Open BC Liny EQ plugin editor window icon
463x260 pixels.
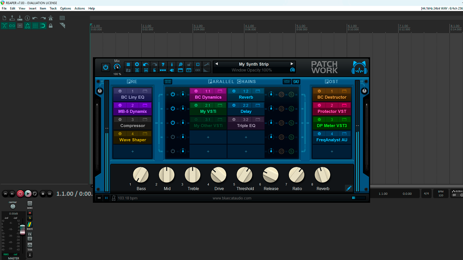145,91
